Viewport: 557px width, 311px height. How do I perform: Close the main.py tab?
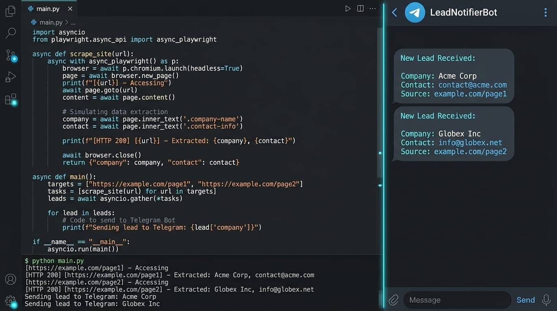[x=70, y=9]
